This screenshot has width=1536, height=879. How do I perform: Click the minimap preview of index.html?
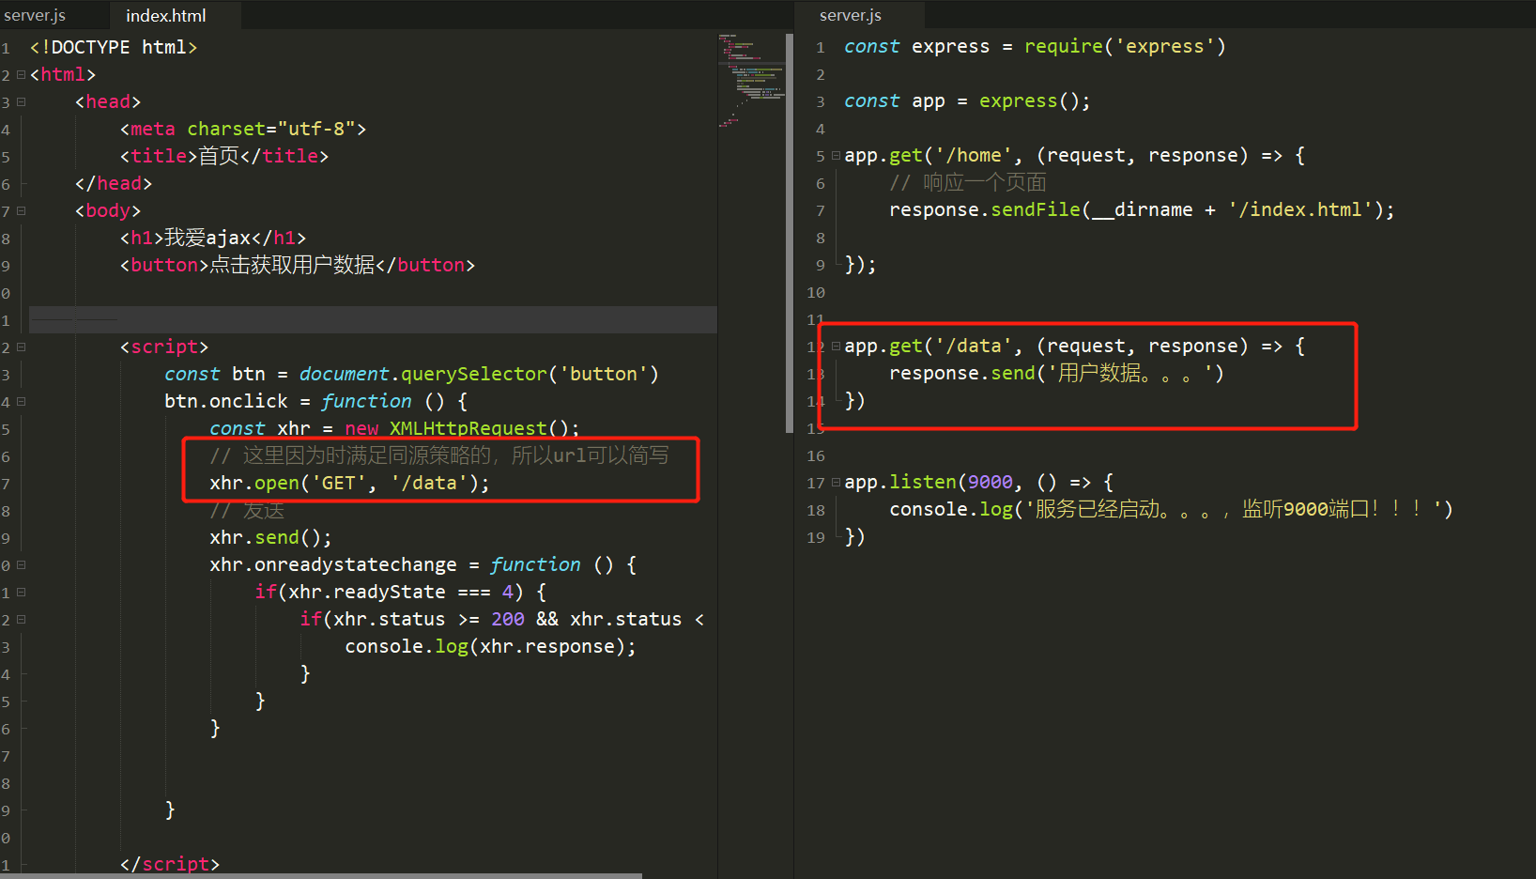[x=751, y=80]
